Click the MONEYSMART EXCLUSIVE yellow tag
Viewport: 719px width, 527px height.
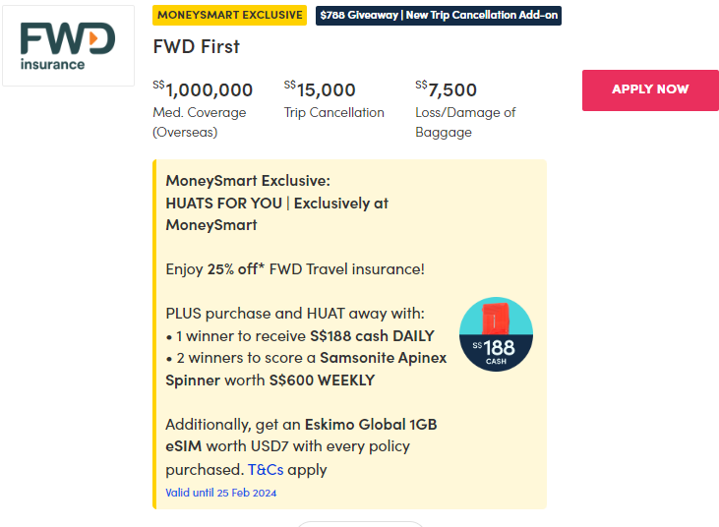230,16
